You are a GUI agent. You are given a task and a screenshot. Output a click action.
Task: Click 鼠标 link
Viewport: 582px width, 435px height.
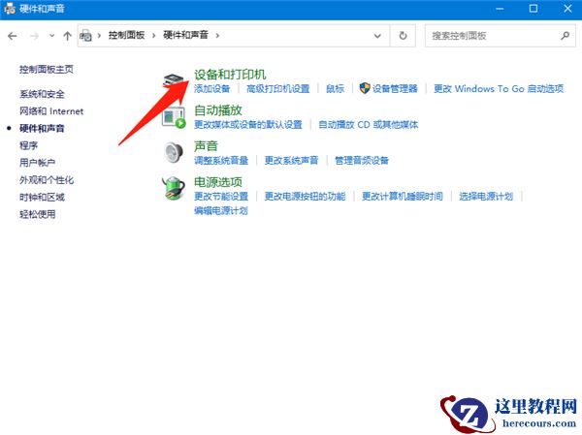(336, 88)
